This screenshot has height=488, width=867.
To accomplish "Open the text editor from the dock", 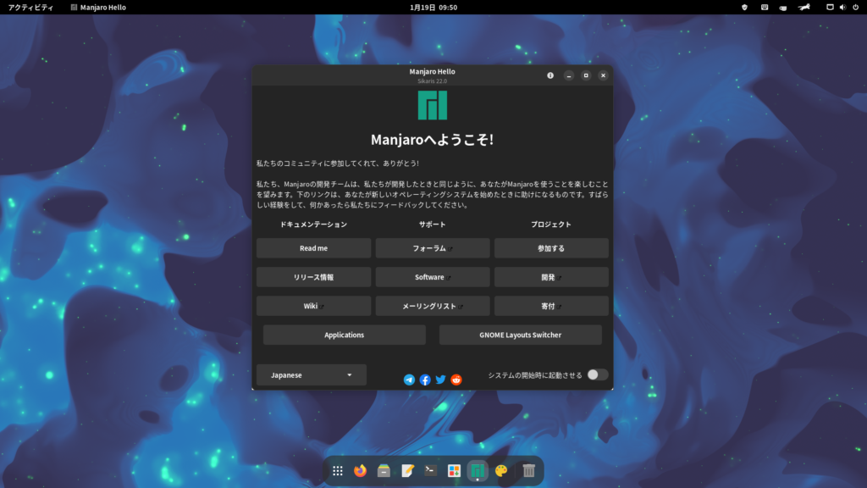I will (x=406, y=470).
